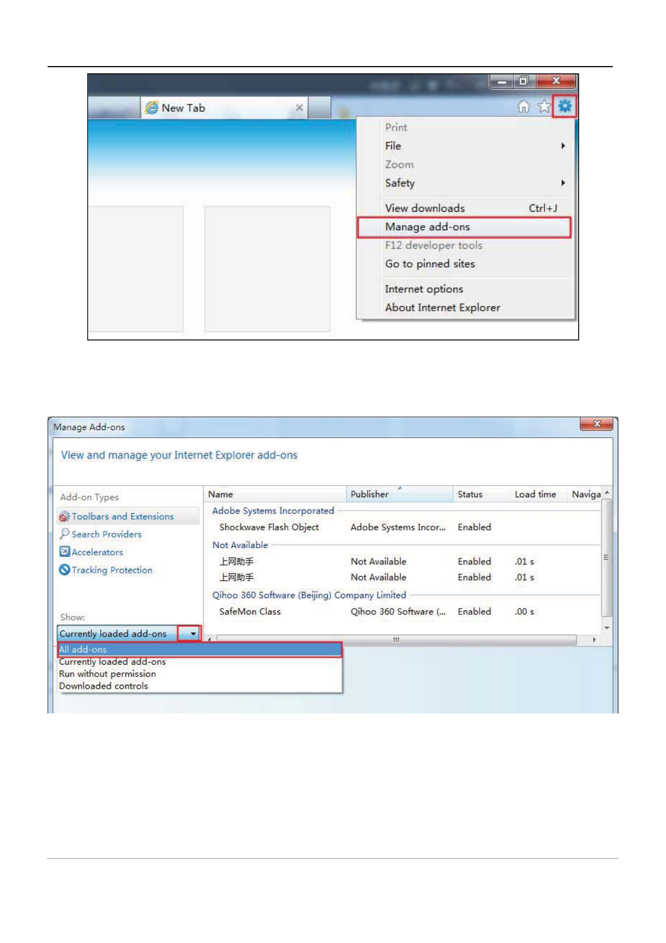Click Enabled status of Shockwave Flash

474,527
